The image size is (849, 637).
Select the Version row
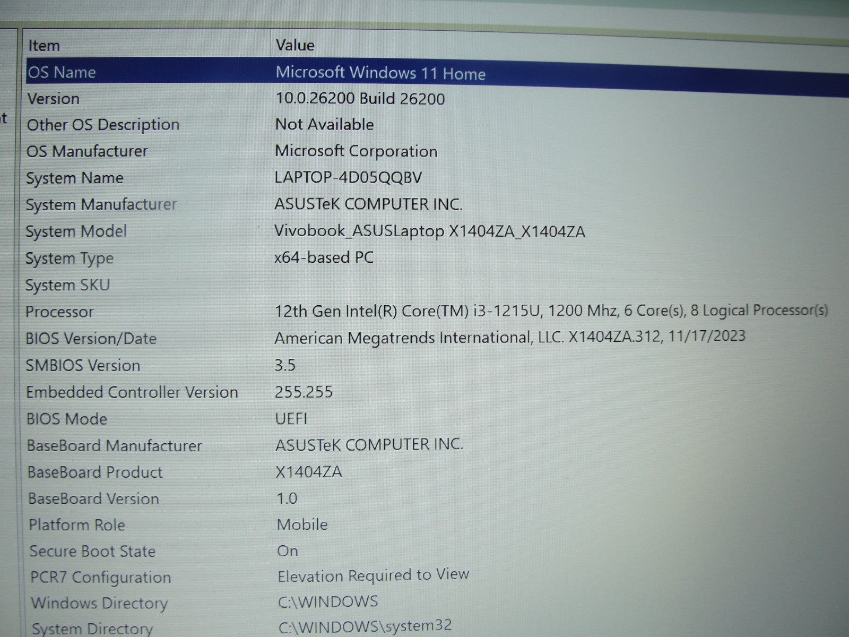click(x=54, y=99)
